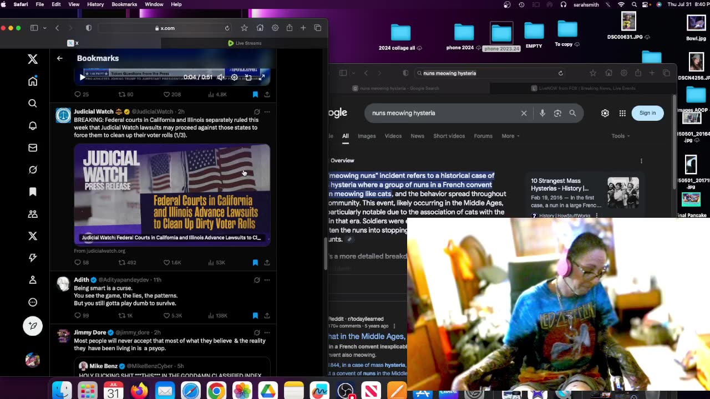This screenshot has width=710, height=399.
Task: Expand the More dropdown in Google results
Action: coord(510,136)
